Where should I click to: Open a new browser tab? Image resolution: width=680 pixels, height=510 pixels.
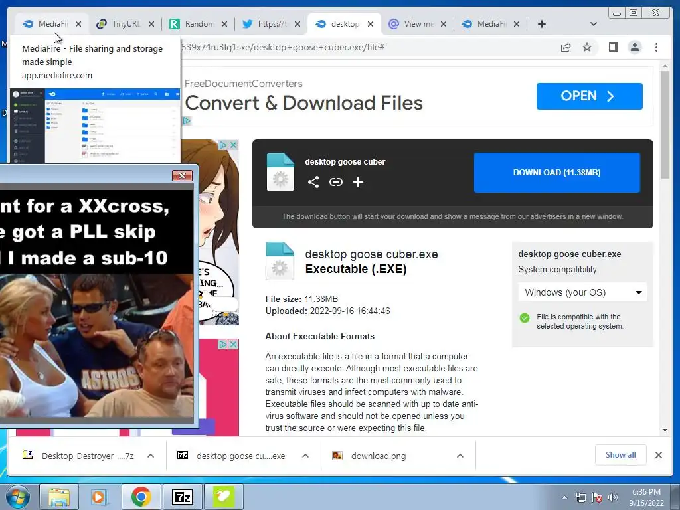[x=542, y=25]
